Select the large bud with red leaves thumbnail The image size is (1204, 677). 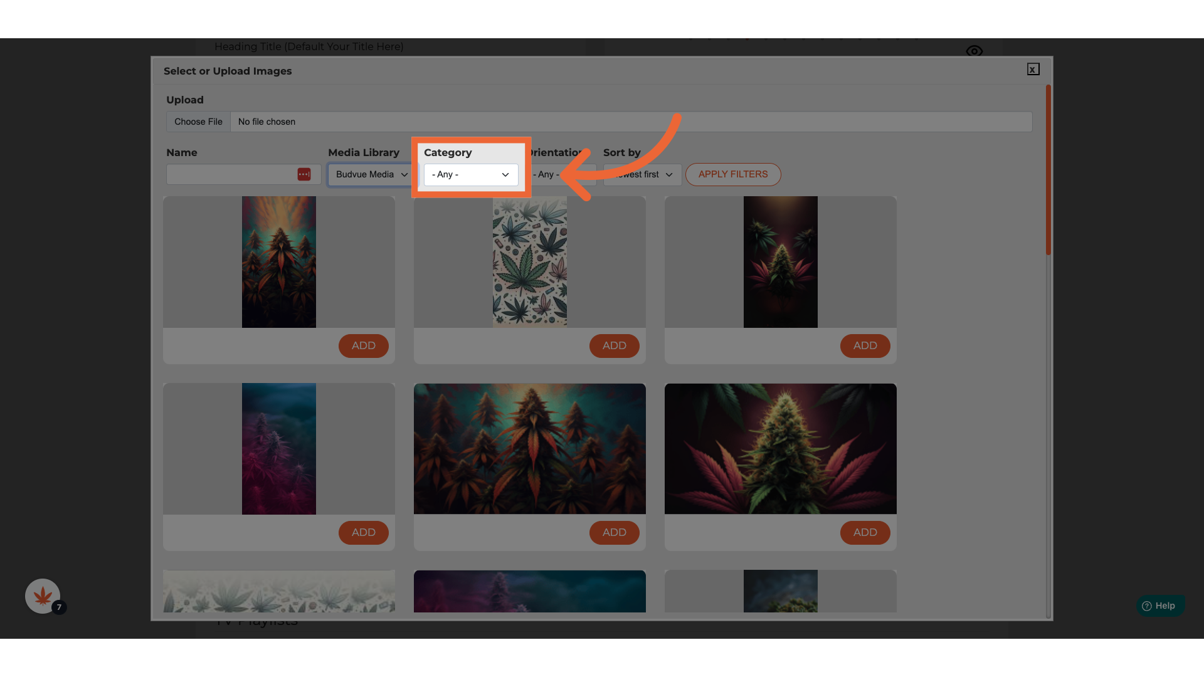click(x=780, y=449)
